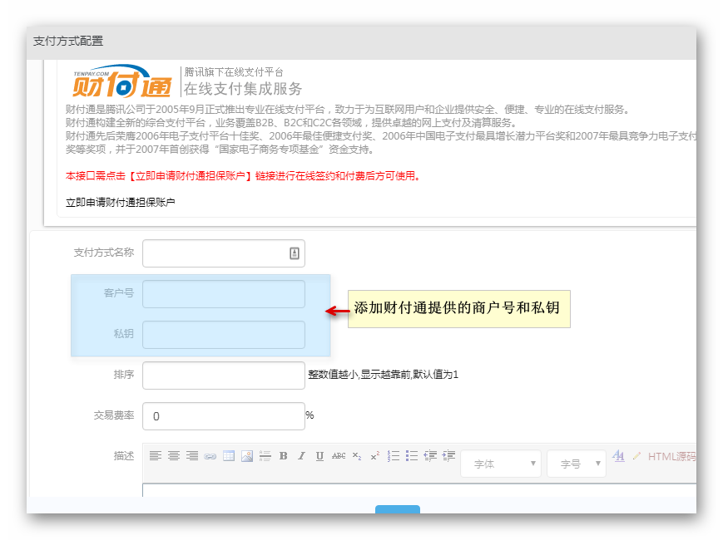723x540 pixels.
Task: Open the 字号 font size dropdown
Action: (x=577, y=464)
